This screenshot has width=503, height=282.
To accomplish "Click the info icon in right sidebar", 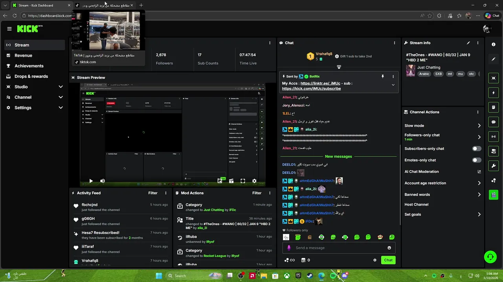I will (x=494, y=44).
